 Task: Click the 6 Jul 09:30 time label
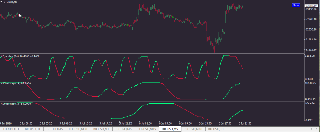[186, 123]
